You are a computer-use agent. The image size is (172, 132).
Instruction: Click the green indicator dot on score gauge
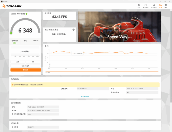[x=11, y=33]
